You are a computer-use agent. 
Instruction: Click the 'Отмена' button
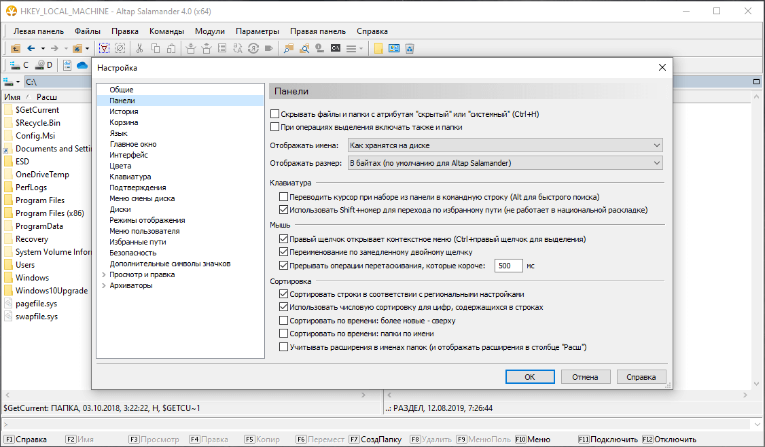click(x=585, y=377)
